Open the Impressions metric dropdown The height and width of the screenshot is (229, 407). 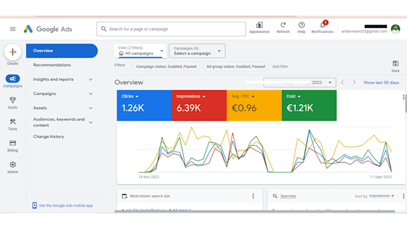tap(203, 96)
